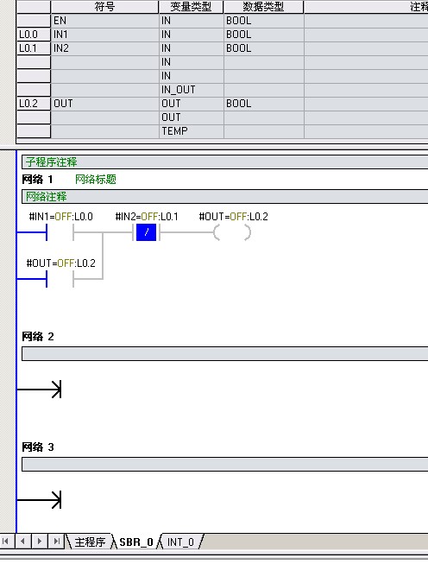Switch to the INT_0 tab
Viewport: 428px width, 564px height.
(x=180, y=542)
